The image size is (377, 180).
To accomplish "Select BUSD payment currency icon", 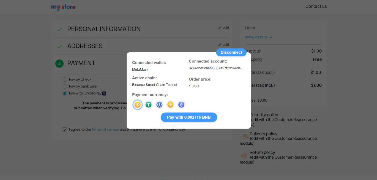I will [170, 105].
